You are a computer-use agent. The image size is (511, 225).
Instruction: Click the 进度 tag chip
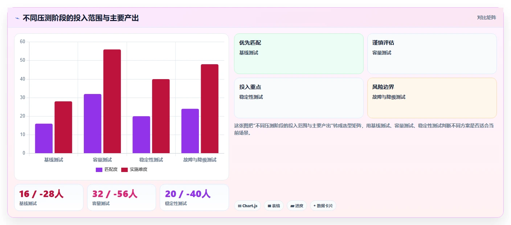pyautogui.click(x=297, y=206)
